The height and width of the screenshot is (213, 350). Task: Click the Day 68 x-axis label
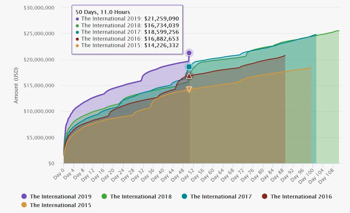pyautogui.click(x=227, y=175)
